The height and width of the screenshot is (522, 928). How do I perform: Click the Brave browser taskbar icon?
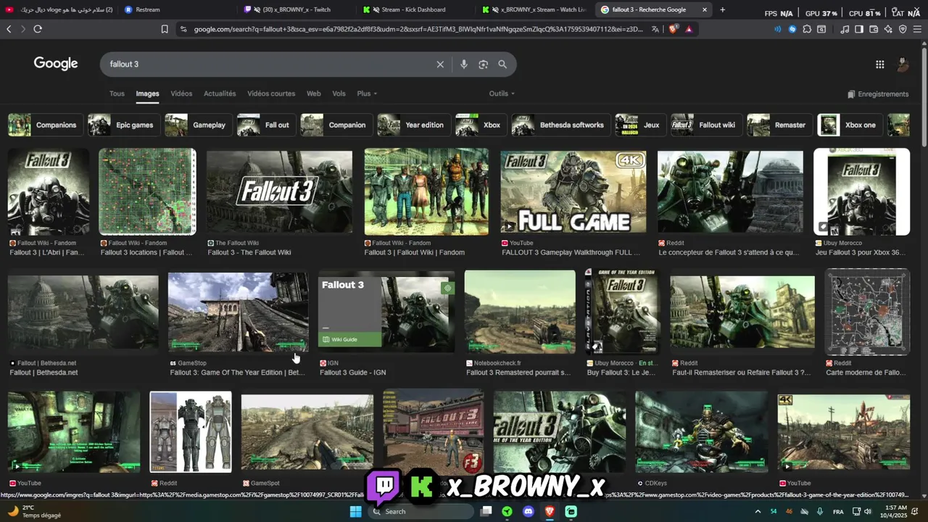point(549,512)
